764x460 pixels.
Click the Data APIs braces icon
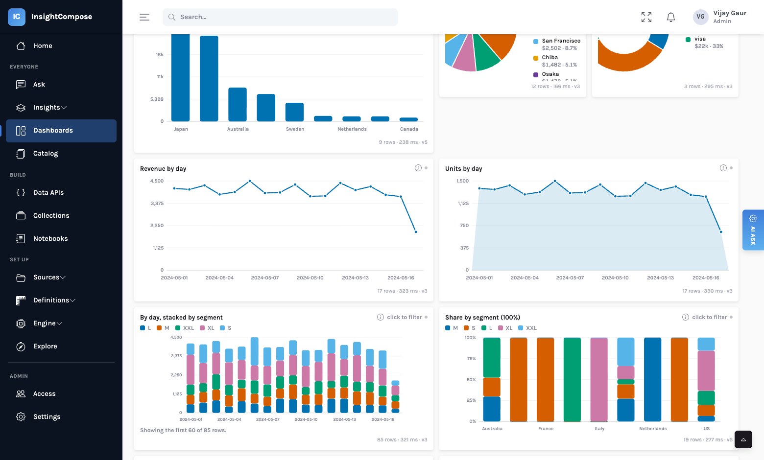tap(21, 193)
